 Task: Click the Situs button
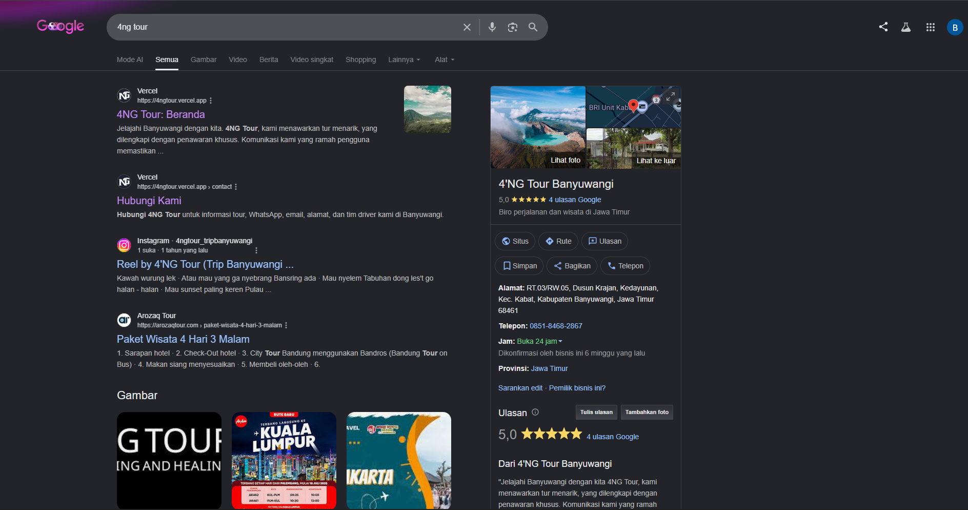coord(515,241)
